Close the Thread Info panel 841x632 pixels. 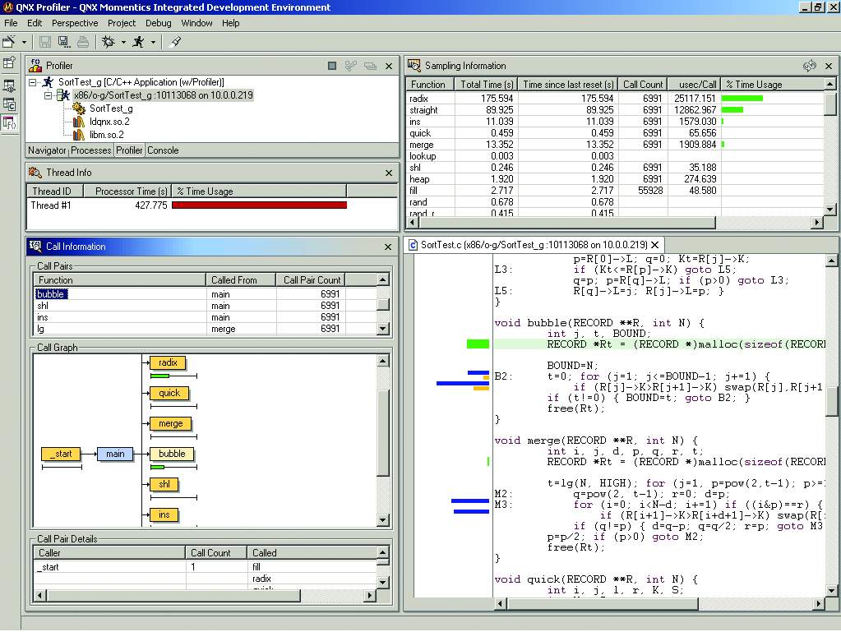[389, 173]
